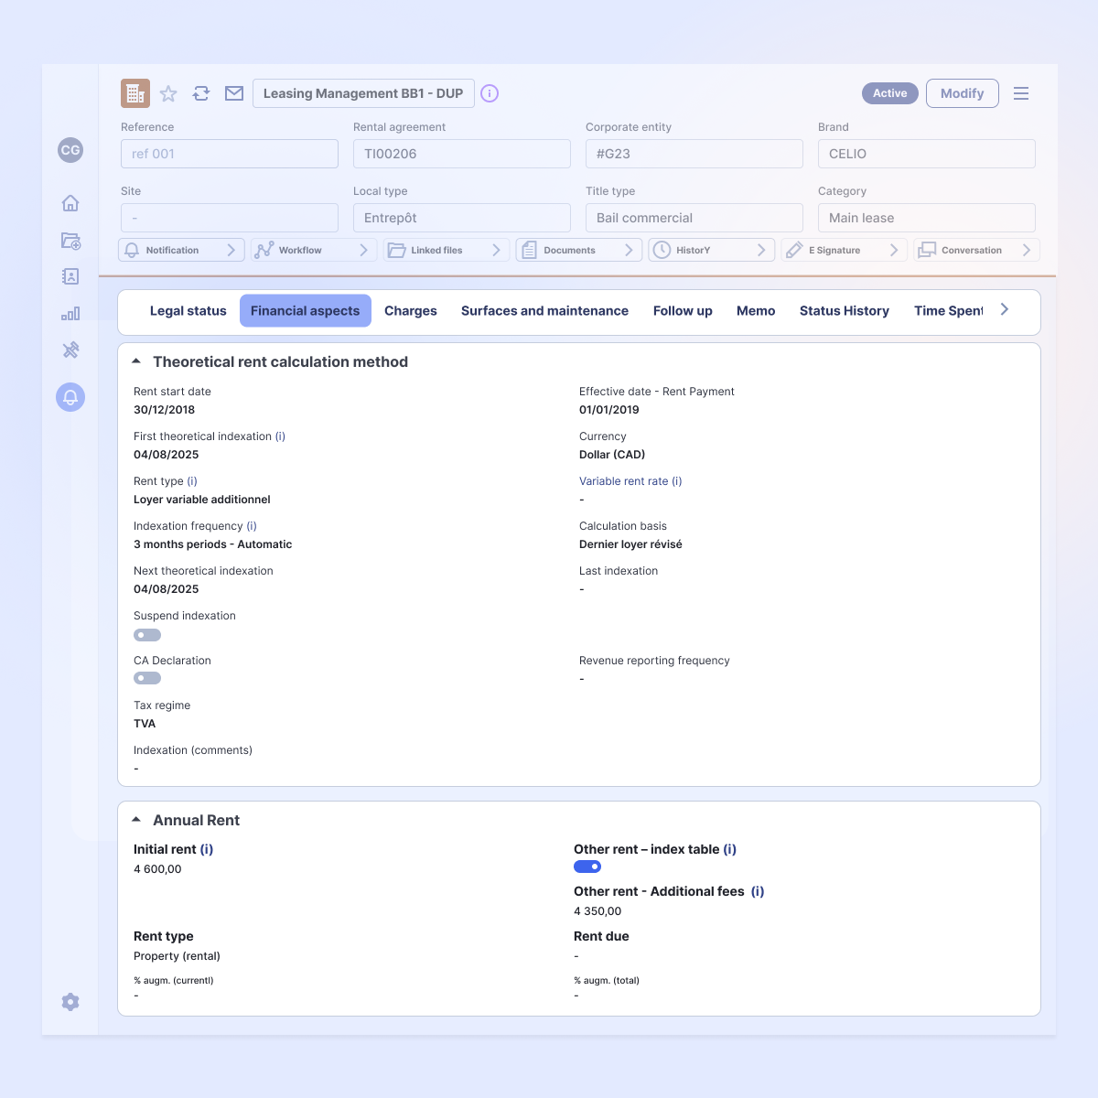Toggle the CA Declaration switch
Image resolution: width=1098 pixels, height=1098 pixels.
(147, 678)
